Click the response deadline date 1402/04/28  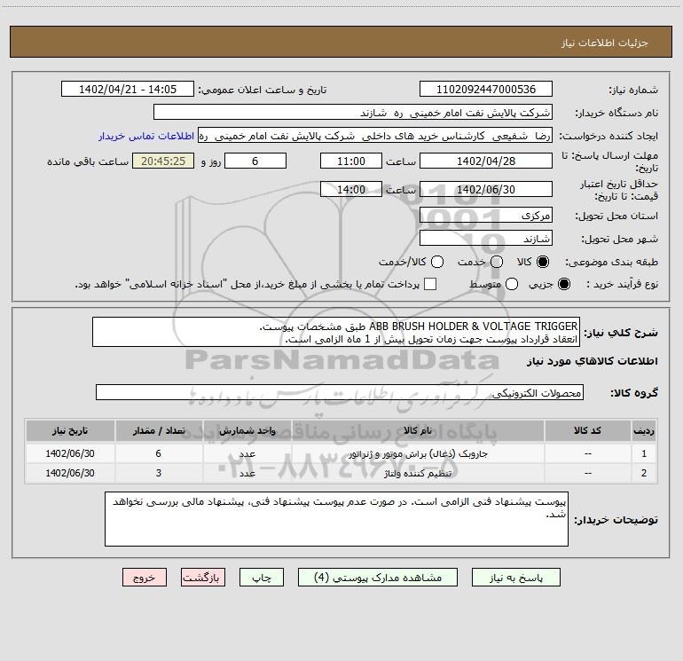pos(486,161)
